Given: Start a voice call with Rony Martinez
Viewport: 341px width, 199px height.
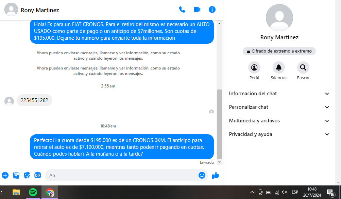Looking at the screenshot, I should click(x=182, y=9).
